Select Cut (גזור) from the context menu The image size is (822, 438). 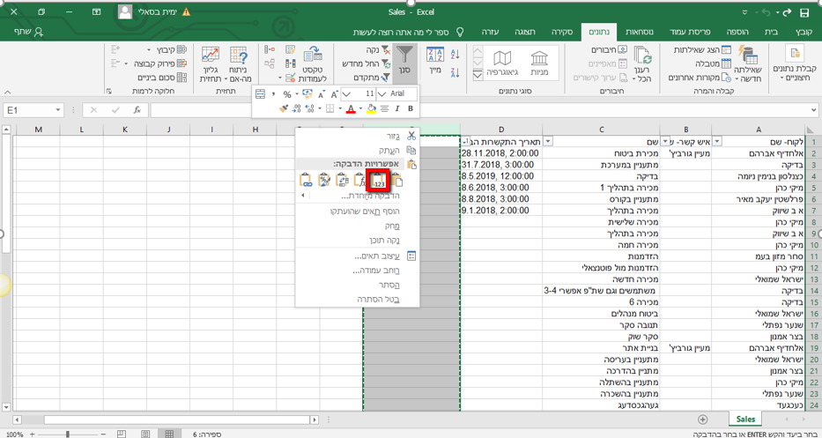tap(357, 136)
